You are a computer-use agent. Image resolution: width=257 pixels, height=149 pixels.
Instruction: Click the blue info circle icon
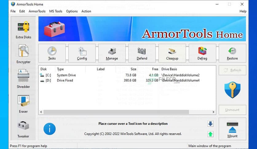49,129
